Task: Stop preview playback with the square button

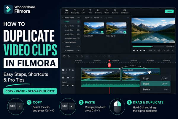Action: [x=144, y=51]
